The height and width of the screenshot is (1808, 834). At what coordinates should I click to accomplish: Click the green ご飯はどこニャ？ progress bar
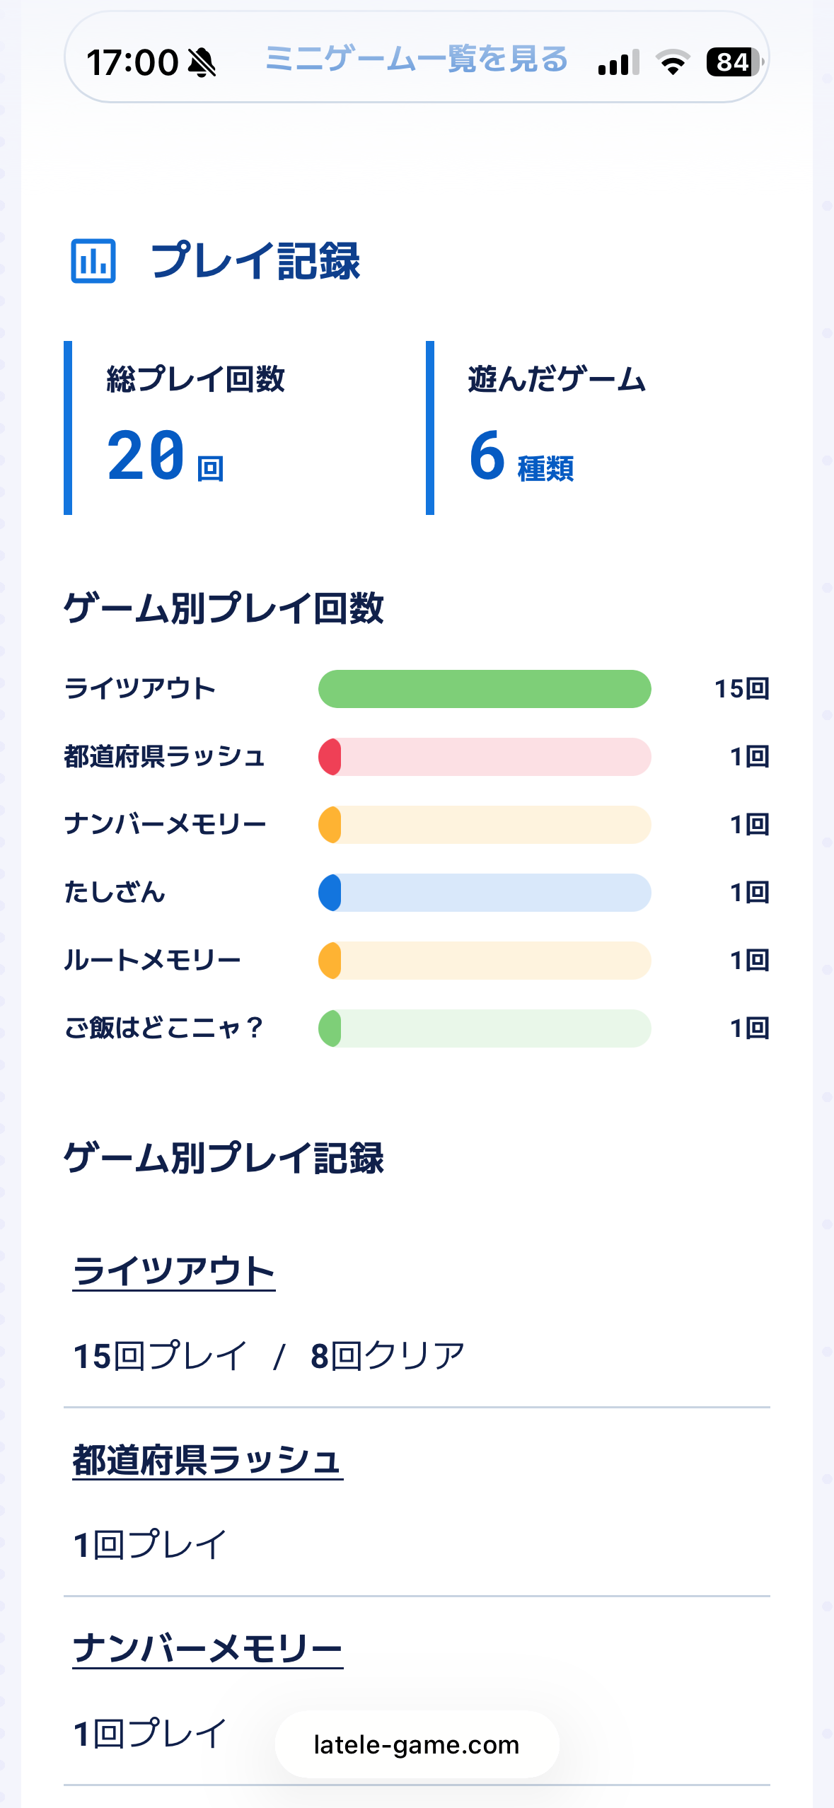[x=485, y=1028]
